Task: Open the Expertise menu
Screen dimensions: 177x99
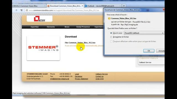Action: [35, 27]
